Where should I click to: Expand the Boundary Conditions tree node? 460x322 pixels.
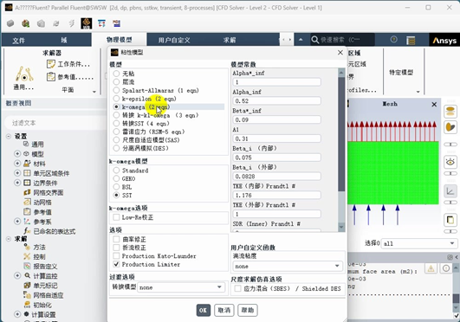tap(17, 183)
